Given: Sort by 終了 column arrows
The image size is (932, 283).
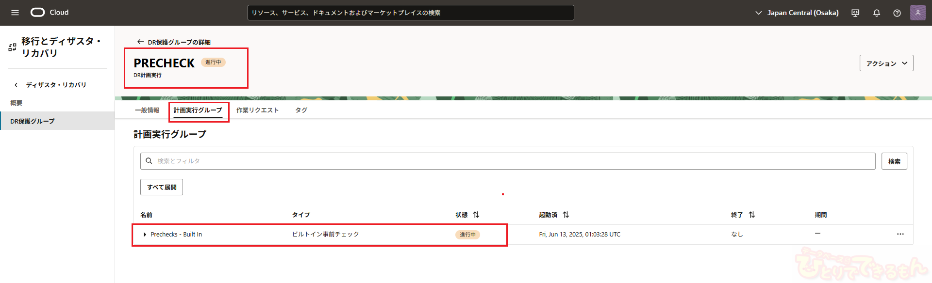Looking at the screenshot, I should [x=752, y=215].
